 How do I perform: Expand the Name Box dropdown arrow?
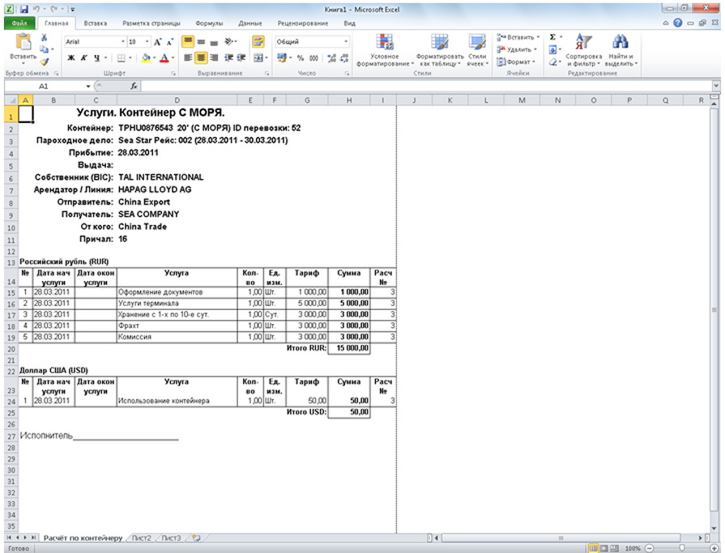pos(87,87)
